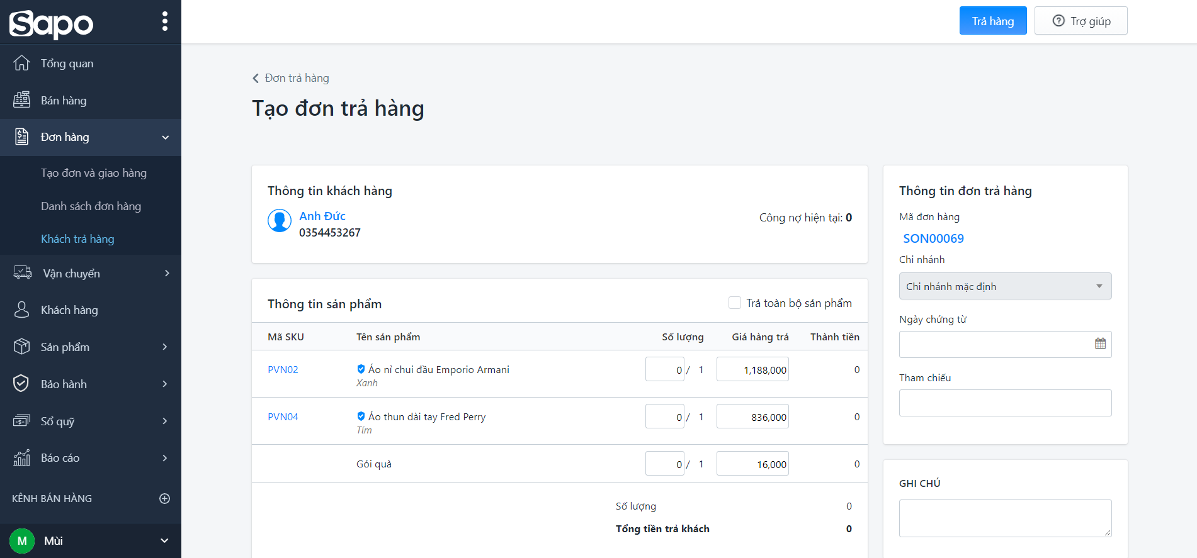
Task: Click the Tổng quan home icon
Action: pyautogui.click(x=21, y=63)
